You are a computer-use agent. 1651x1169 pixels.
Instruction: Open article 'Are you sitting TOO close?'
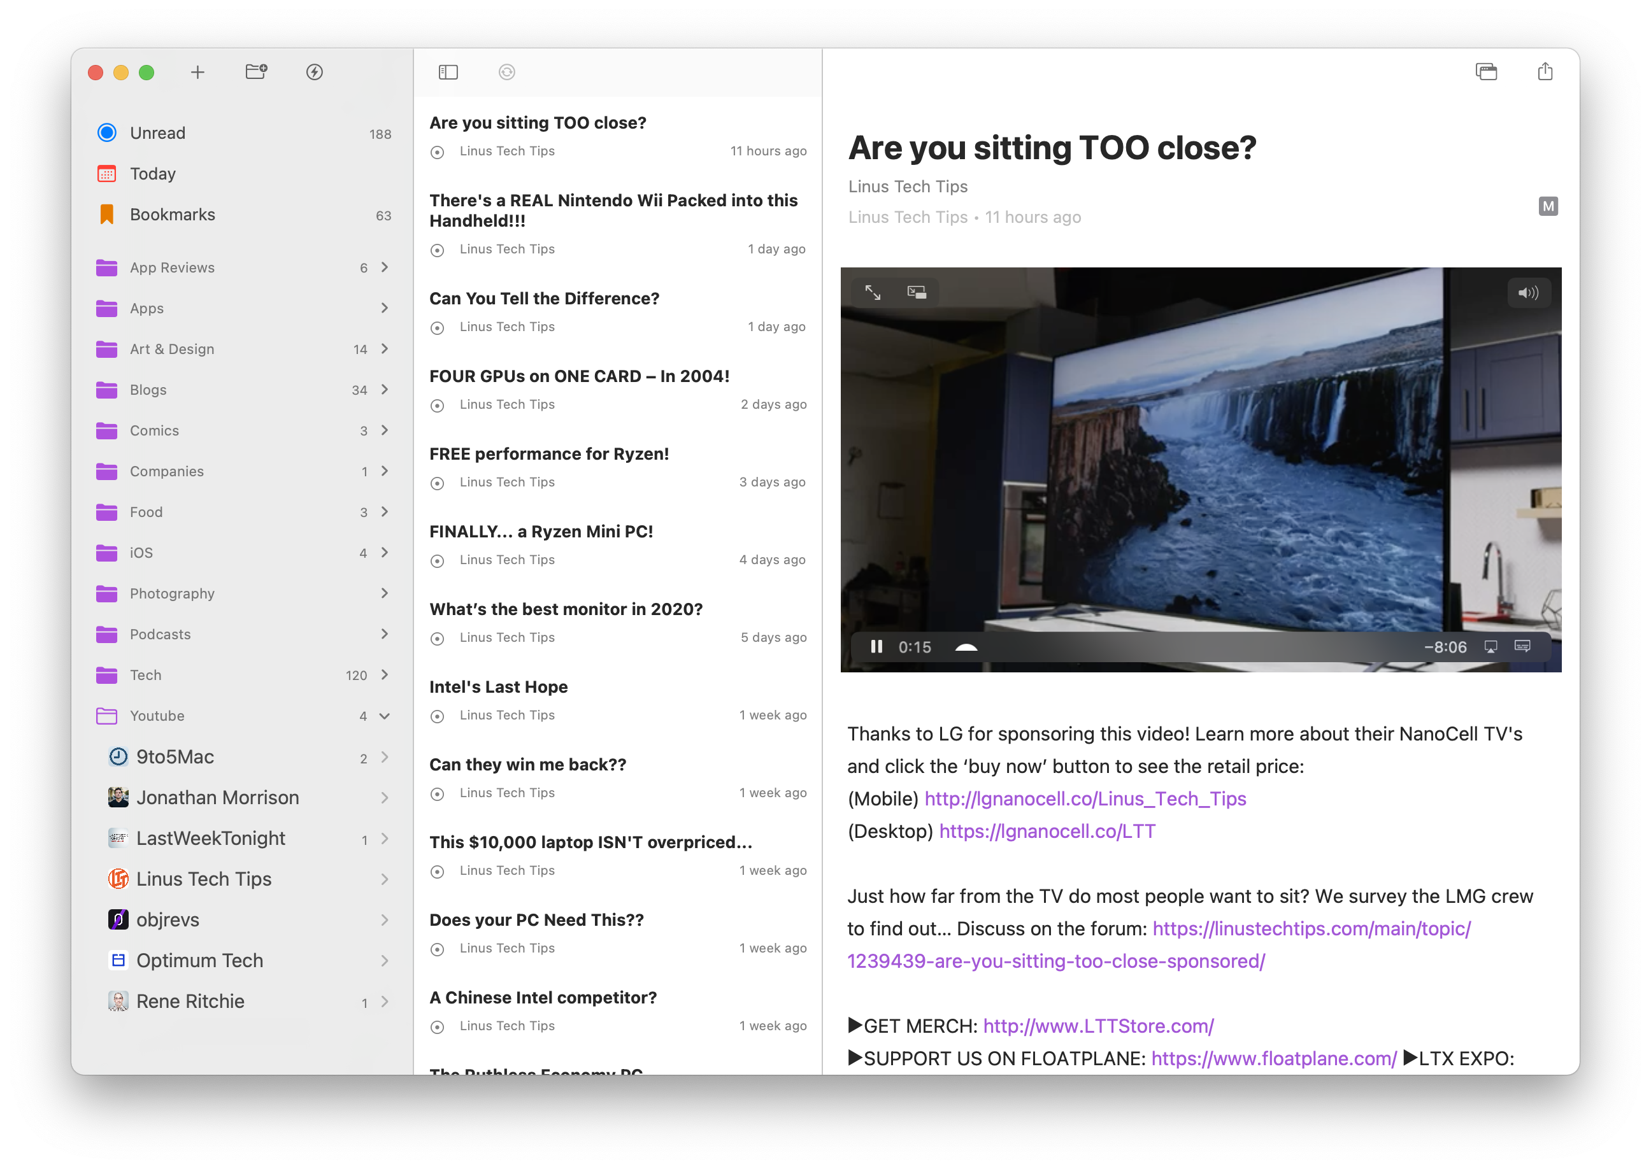618,136
